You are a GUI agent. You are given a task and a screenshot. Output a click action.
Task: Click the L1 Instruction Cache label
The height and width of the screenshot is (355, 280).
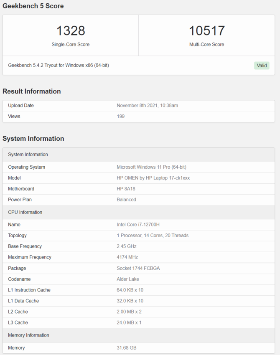tap(29, 290)
